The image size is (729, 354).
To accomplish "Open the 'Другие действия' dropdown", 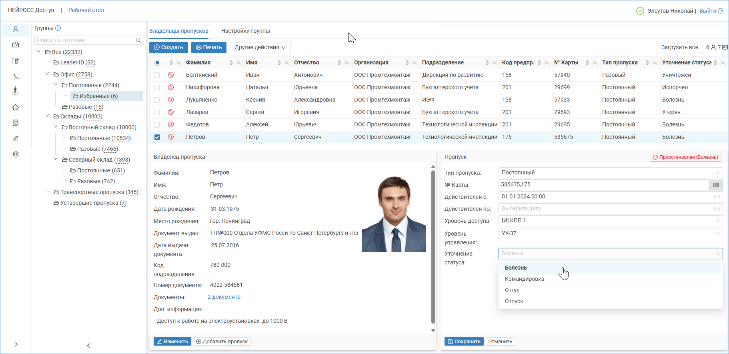I will tap(260, 48).
